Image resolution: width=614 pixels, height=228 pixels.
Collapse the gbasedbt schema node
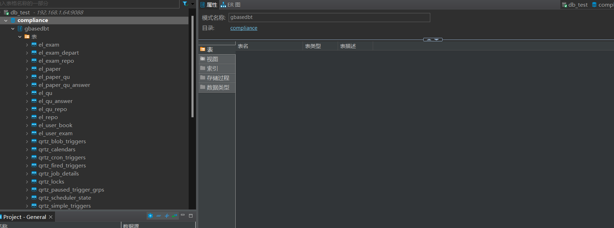point(13,29)
